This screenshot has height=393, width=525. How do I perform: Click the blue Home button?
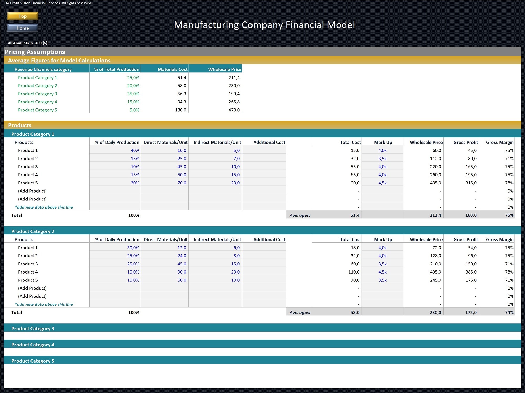[23, 28]
